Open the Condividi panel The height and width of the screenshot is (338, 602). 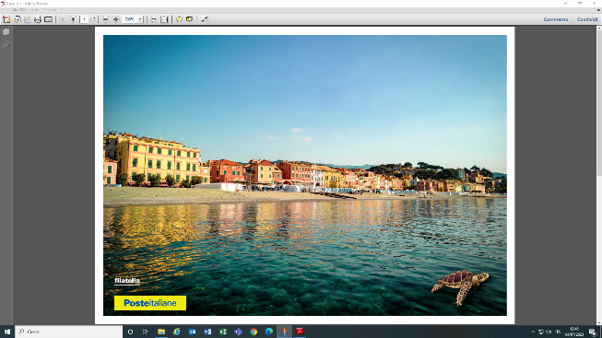[x=587, y=19]
